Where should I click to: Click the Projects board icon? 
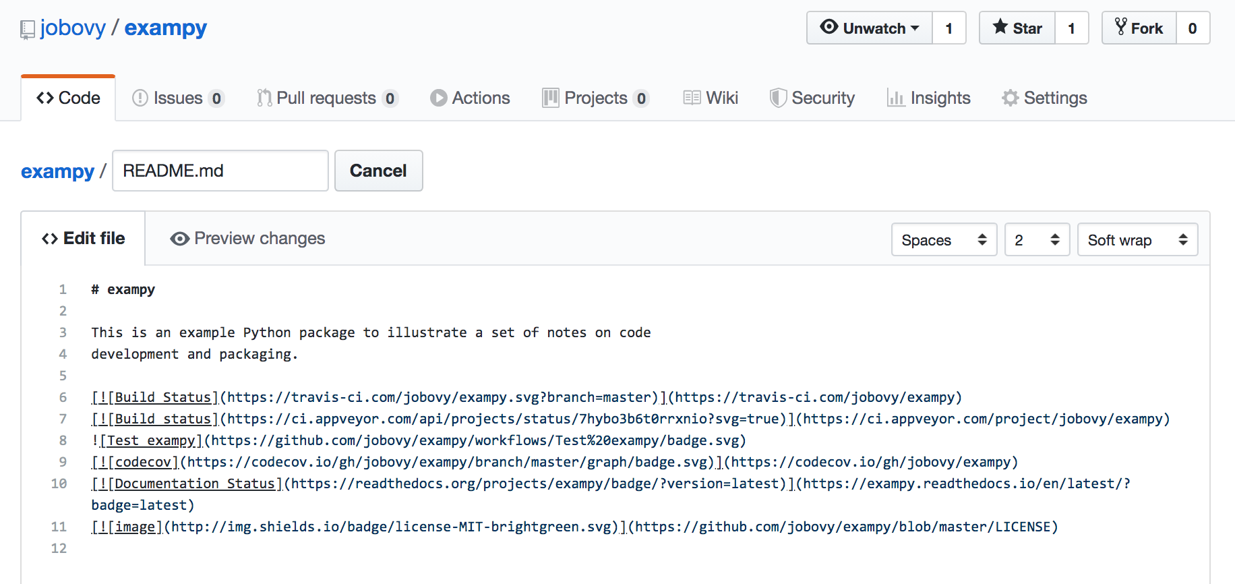pyautogui.click(x=551, y=98)
